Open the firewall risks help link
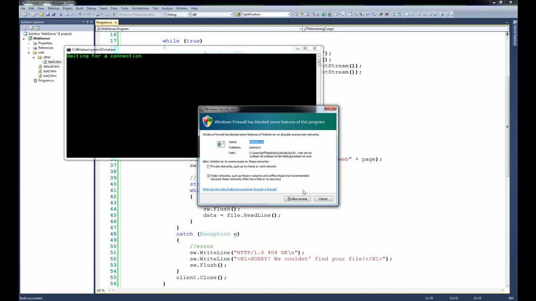Viewport: 536px width, 301px height. [240, 189]
